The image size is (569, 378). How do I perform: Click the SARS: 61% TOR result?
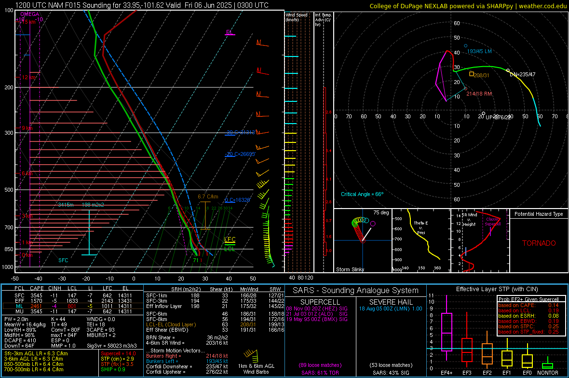point(320,373)
